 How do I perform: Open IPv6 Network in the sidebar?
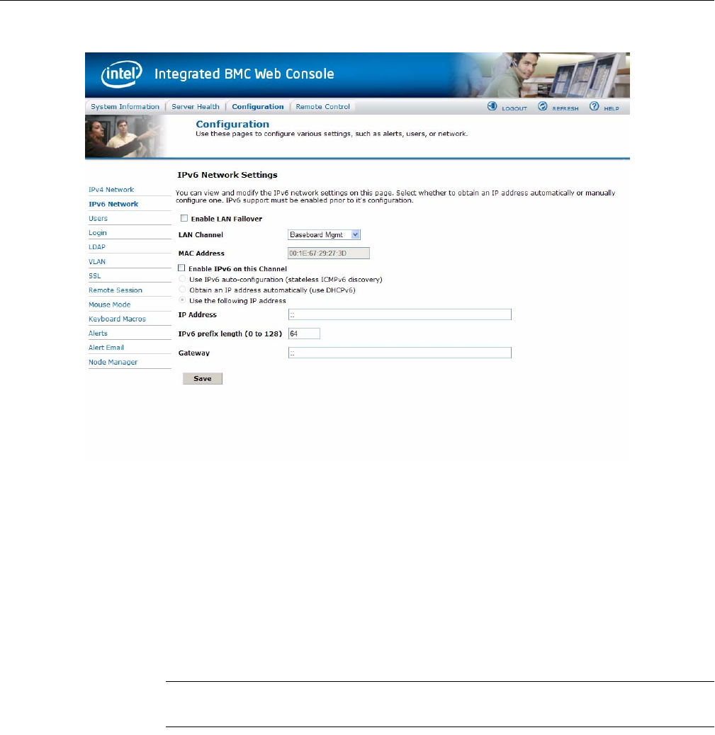[113, 205]
